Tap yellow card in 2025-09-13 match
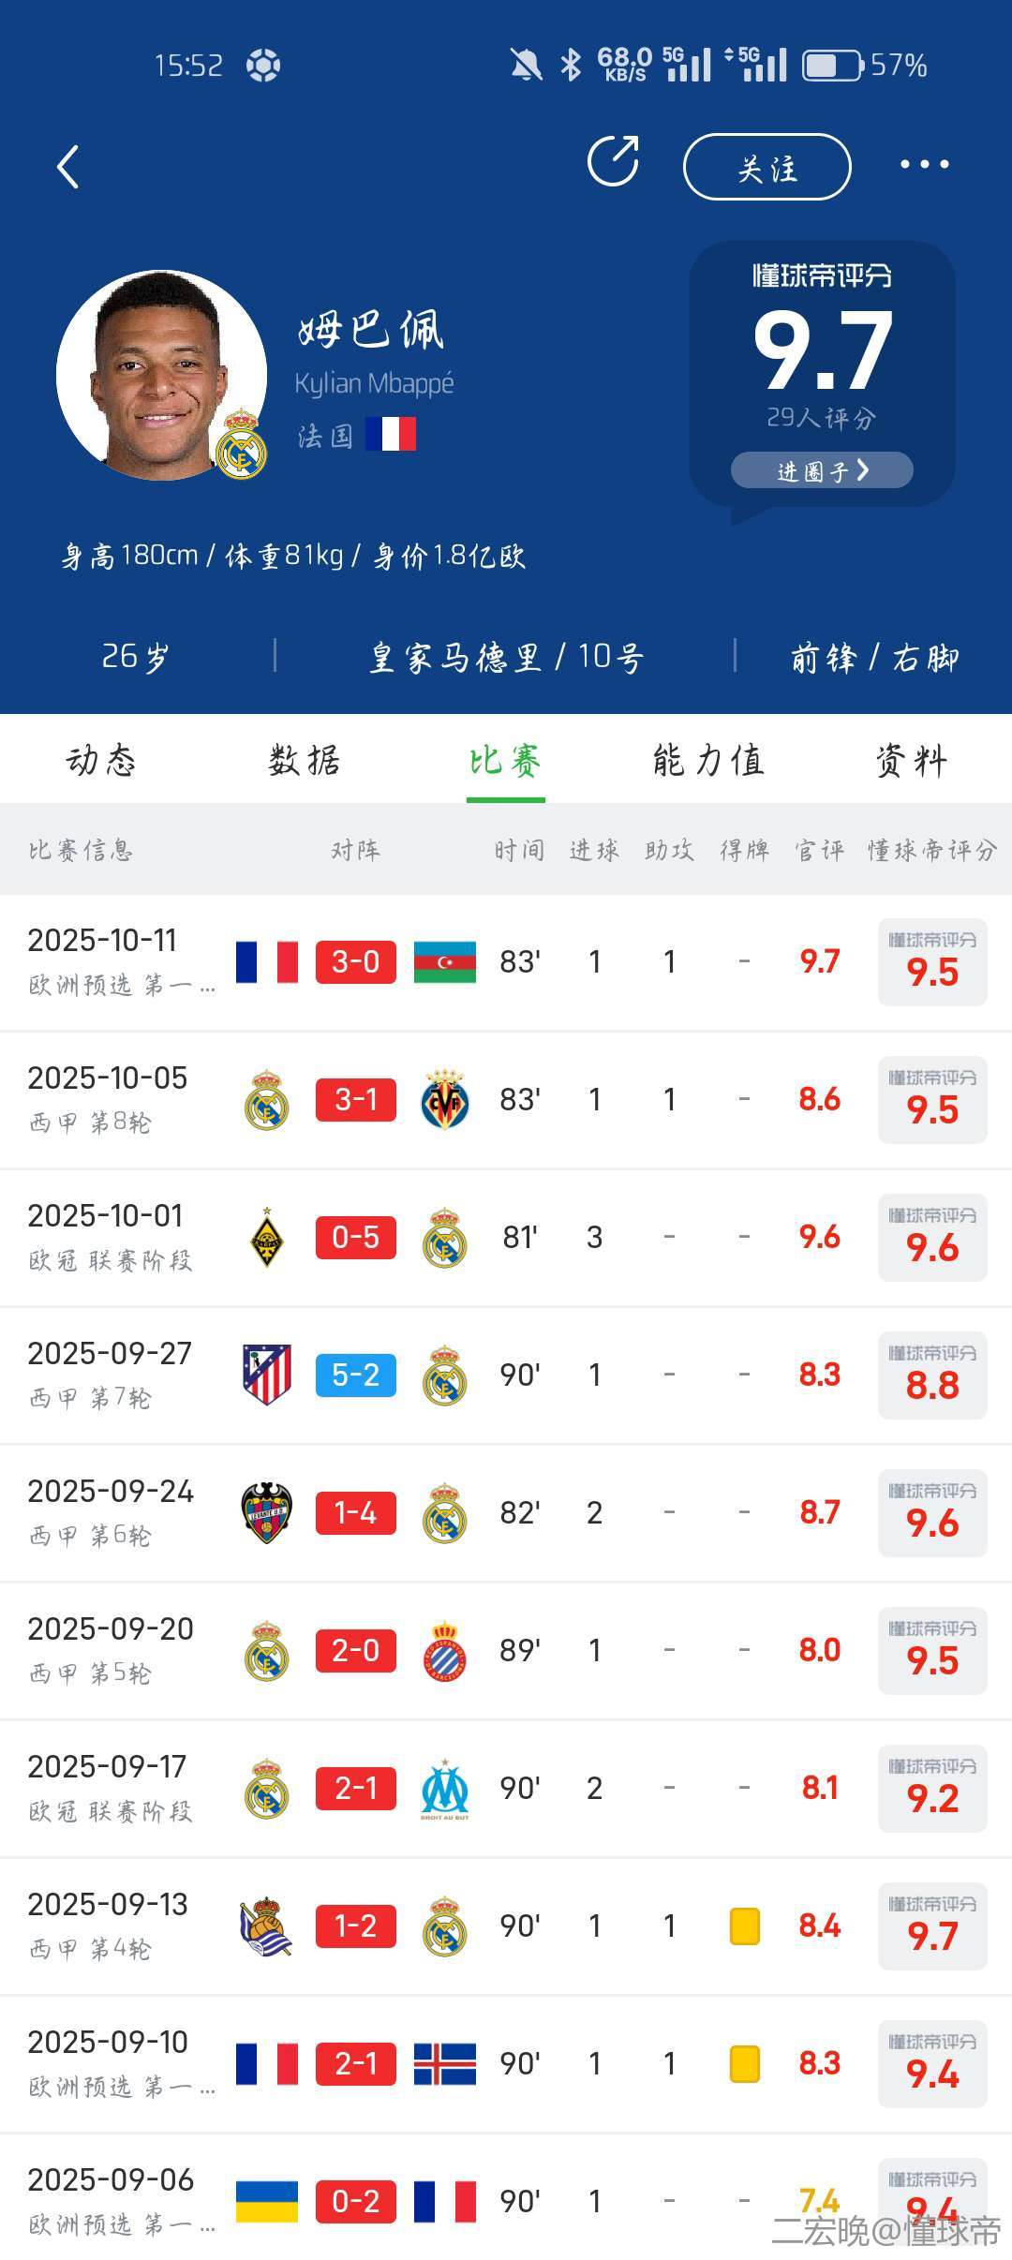This screenshot has height=2260, width=1012. coord(745,1926)
